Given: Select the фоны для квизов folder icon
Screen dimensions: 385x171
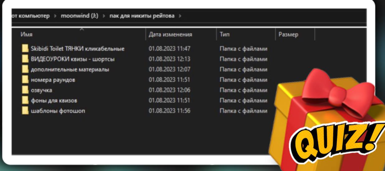Looking at the screenshot, I should [25, 100].
